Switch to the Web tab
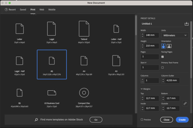This screenshot has height=128, width=193. click(x=42, y=10)
